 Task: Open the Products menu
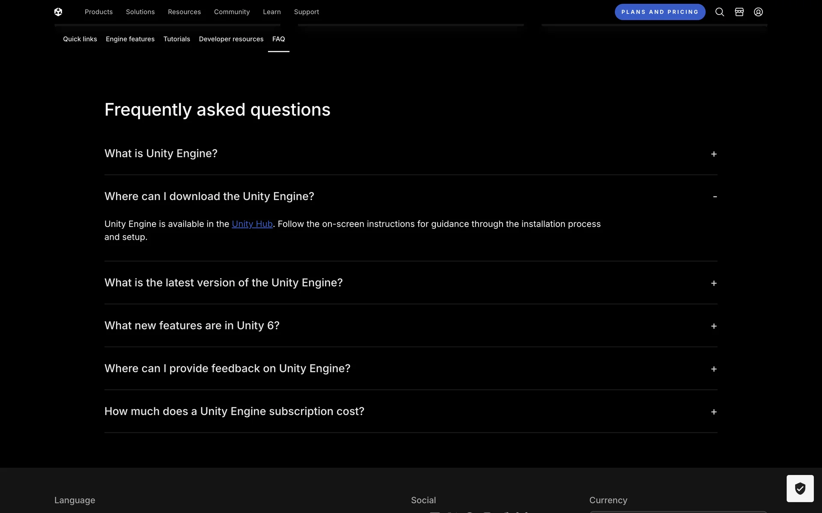tap(98, 12)
